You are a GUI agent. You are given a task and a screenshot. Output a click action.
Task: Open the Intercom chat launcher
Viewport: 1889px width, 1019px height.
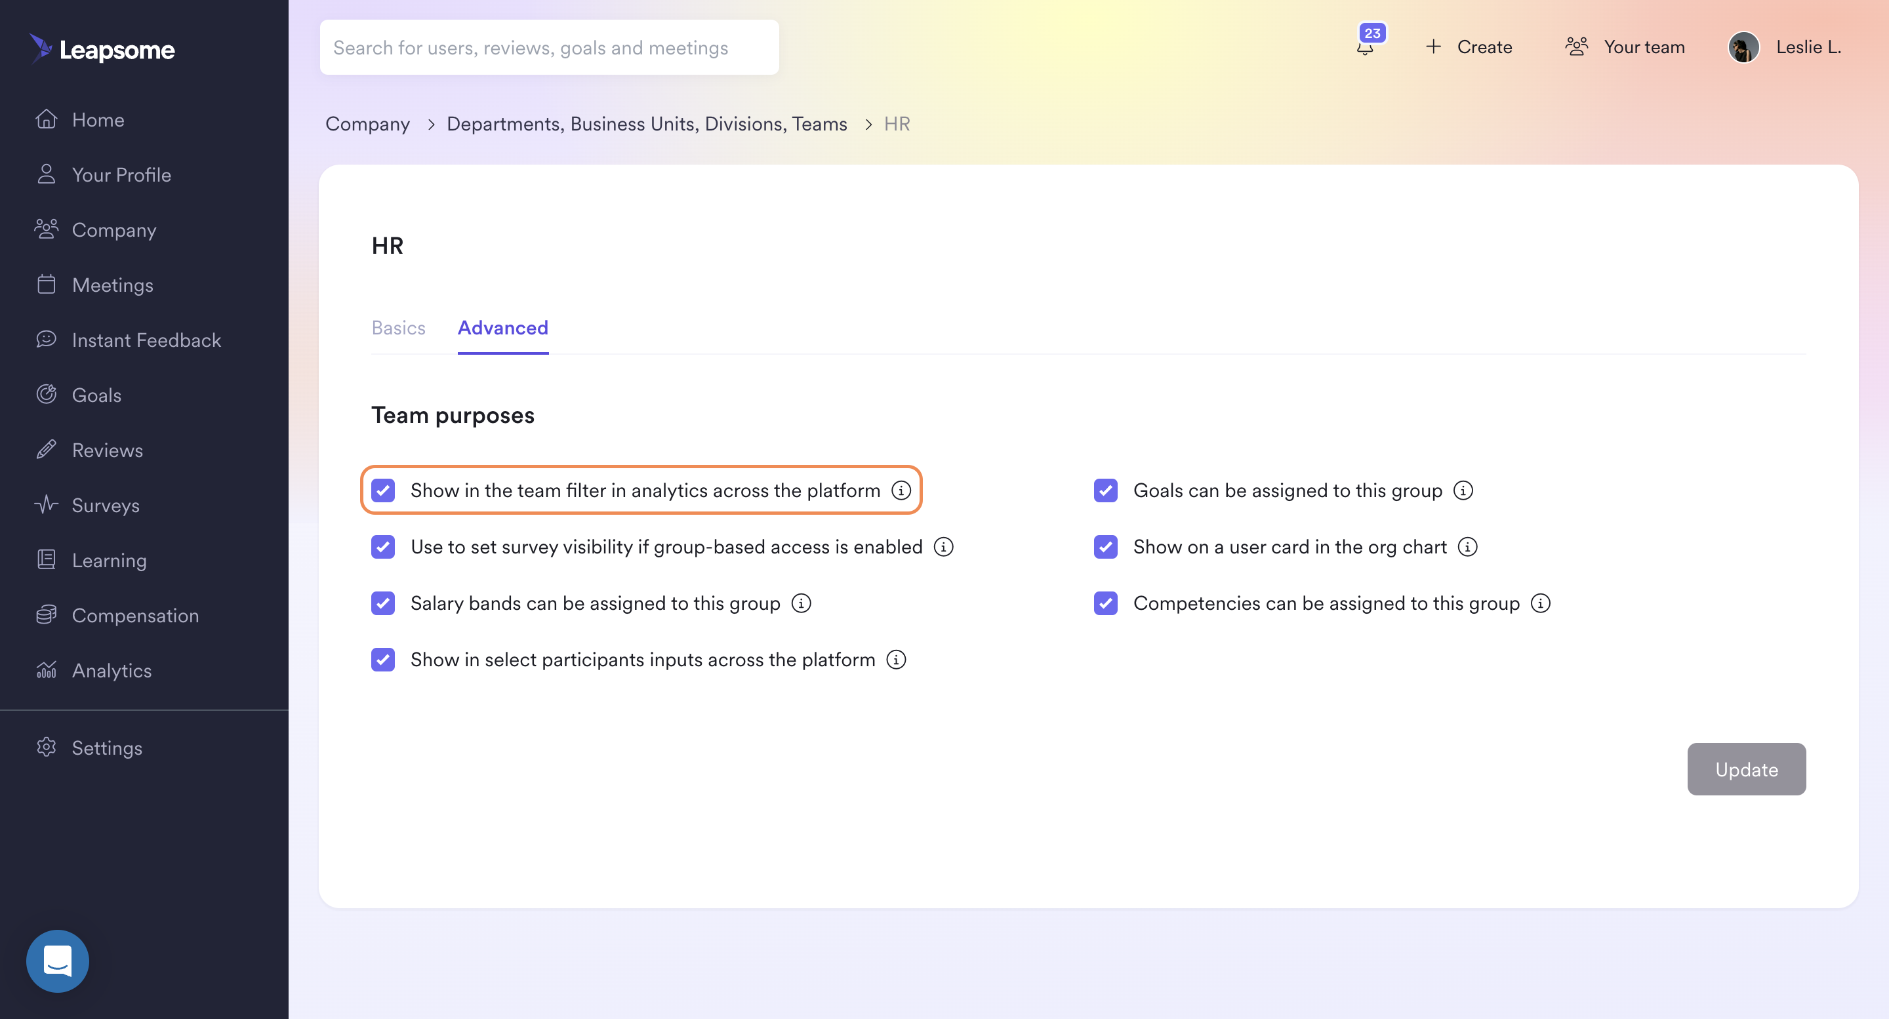[x=57, y=961]
